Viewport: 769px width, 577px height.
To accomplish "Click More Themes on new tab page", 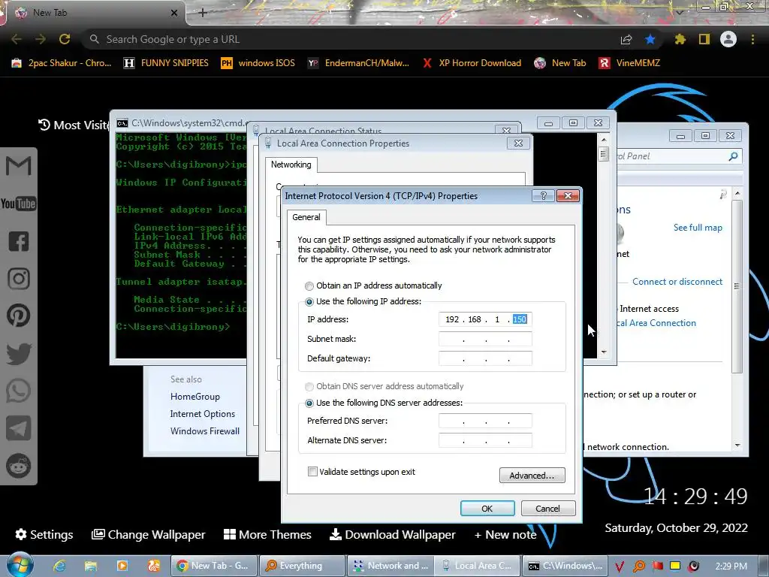I will click(267, 534).
